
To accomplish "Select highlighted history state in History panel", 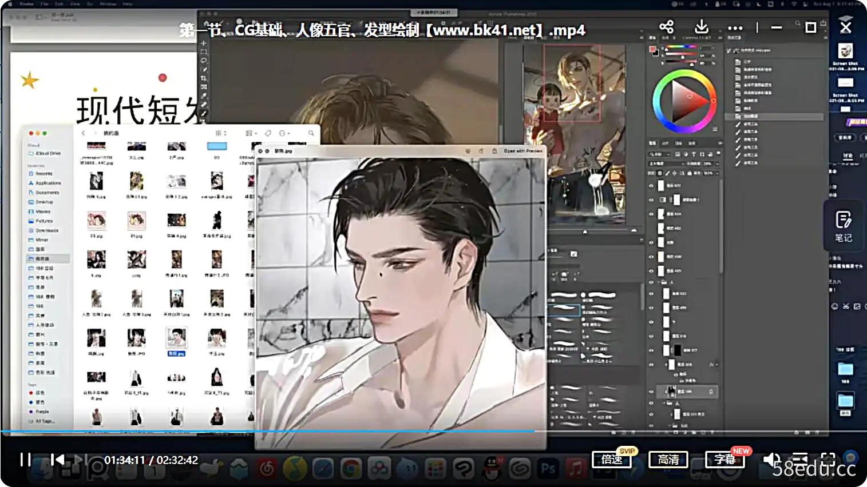I will point(775,116).
